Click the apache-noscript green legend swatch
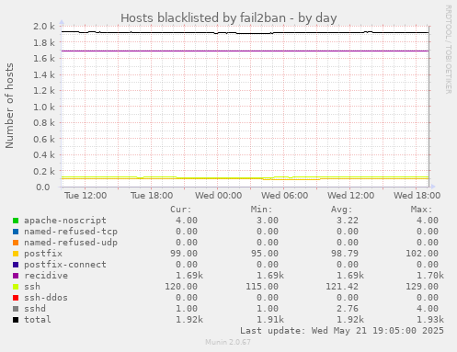Screen dimensions: 457x352 (16, 221)
